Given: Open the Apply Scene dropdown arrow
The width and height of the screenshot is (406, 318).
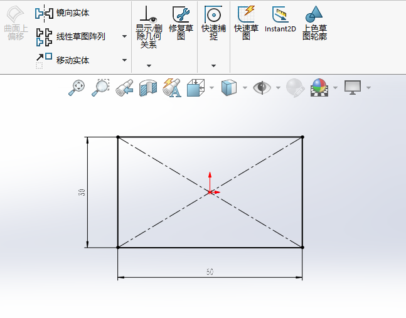Looking at the screenshot, I should click(x=335, y=88).
